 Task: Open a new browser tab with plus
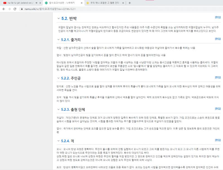click(130, 3)
